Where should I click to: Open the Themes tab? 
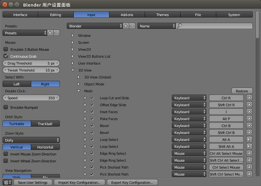[163, 15]
